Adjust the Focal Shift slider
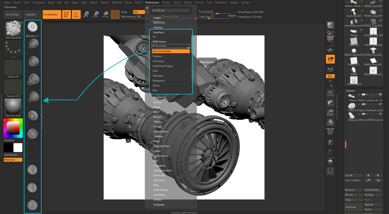Image resolution: width=389 pixels, height=214 pixels. coord(217,12)
